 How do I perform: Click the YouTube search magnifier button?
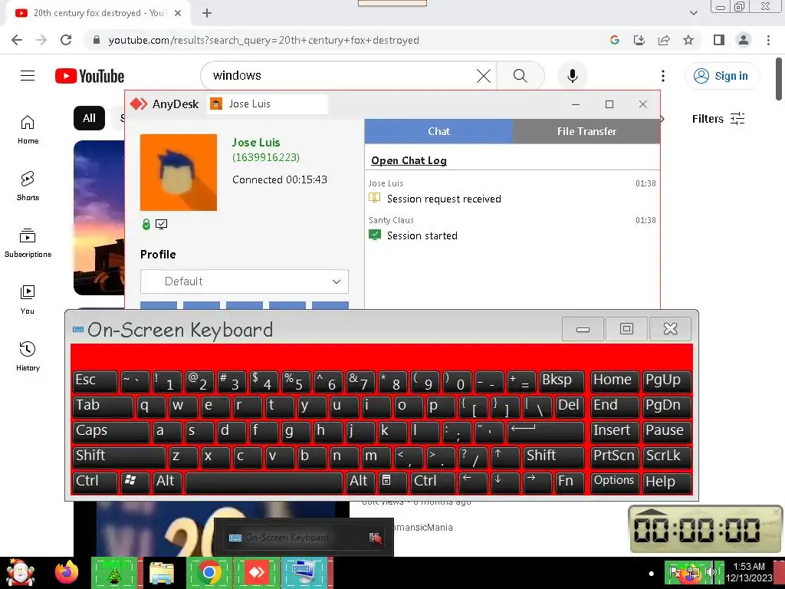tap(521, 76)
